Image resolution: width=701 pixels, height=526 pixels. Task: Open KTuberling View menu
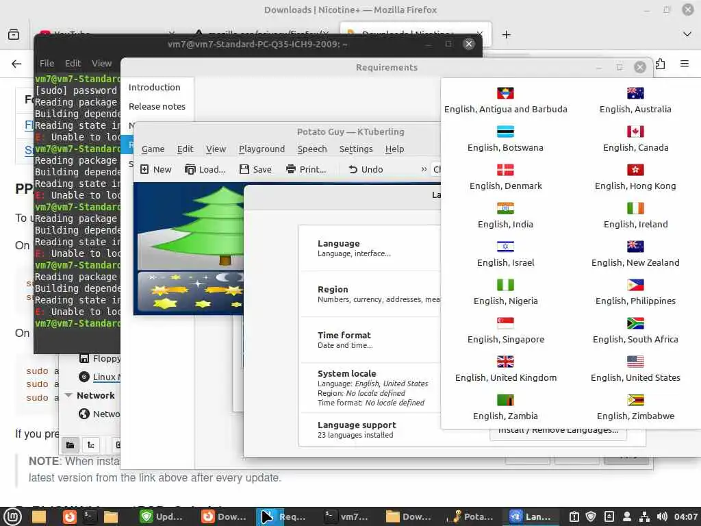[x=216, y=149]
